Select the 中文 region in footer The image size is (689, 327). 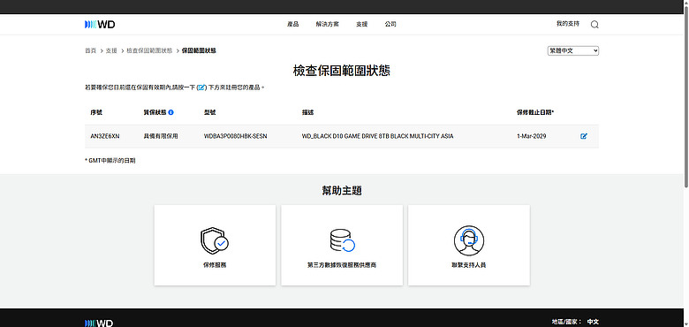593,322
